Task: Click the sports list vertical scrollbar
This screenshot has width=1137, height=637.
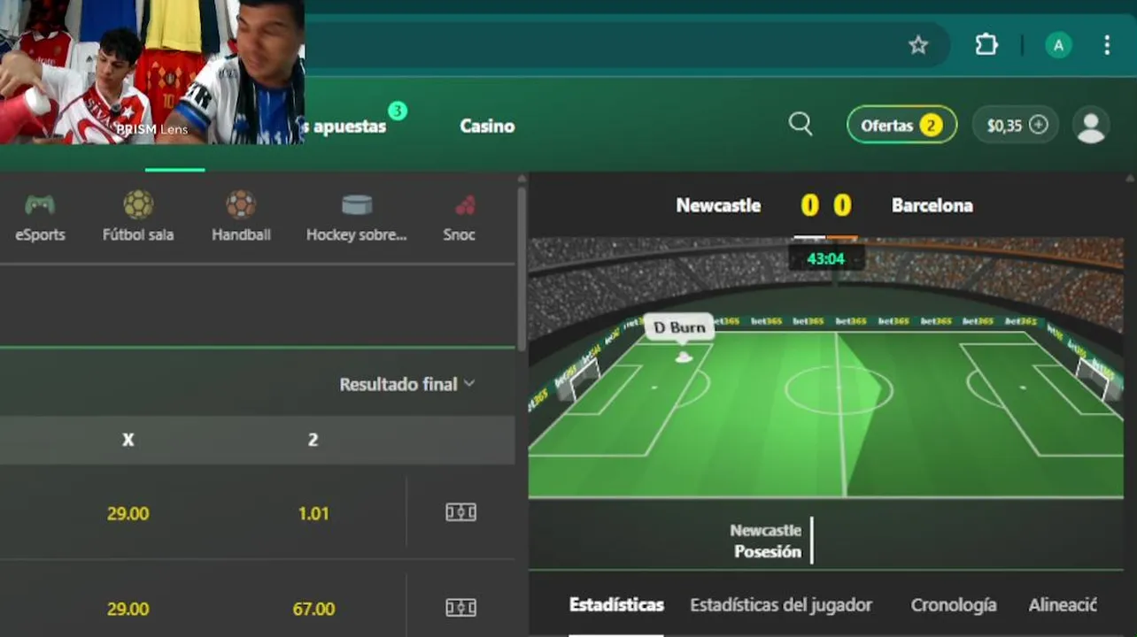Action: 522,264
